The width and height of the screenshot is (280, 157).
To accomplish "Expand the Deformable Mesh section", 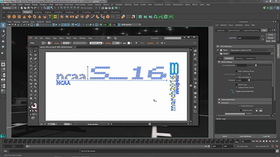I will 219,99.
